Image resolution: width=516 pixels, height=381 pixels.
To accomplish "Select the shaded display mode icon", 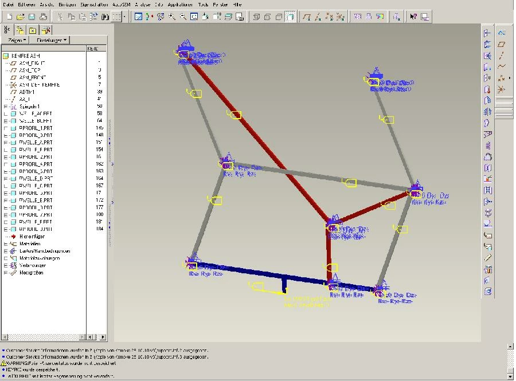I will (x=290, y=17).
